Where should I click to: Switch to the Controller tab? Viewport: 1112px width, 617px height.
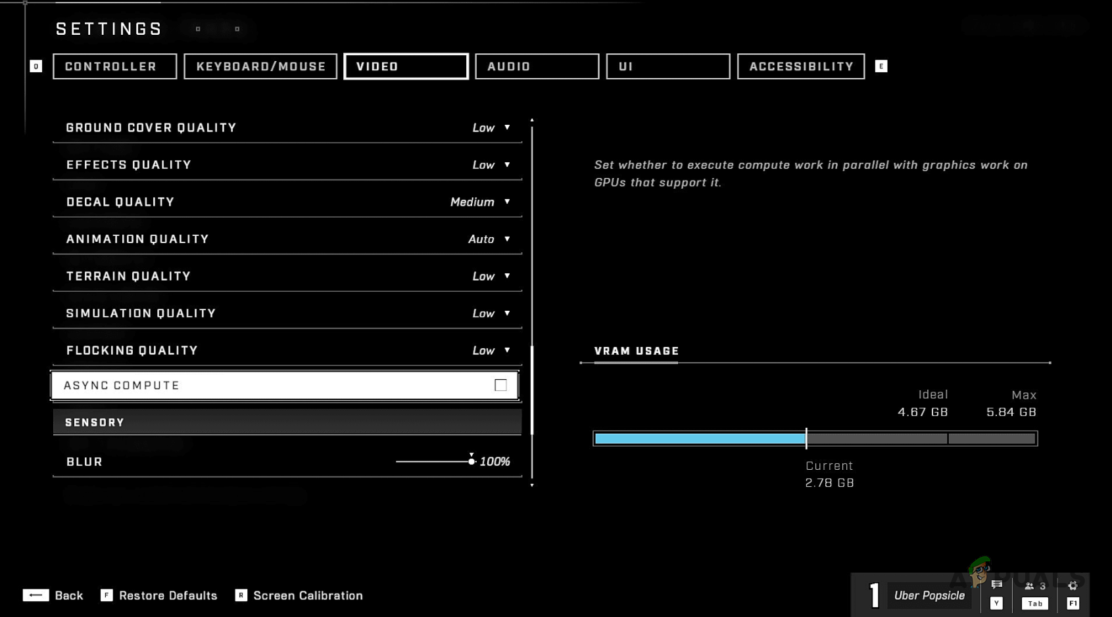coord(115,66)
